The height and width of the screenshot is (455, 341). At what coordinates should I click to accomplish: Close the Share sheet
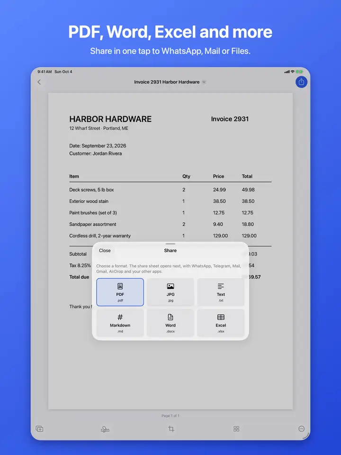[x=105, y=250]
